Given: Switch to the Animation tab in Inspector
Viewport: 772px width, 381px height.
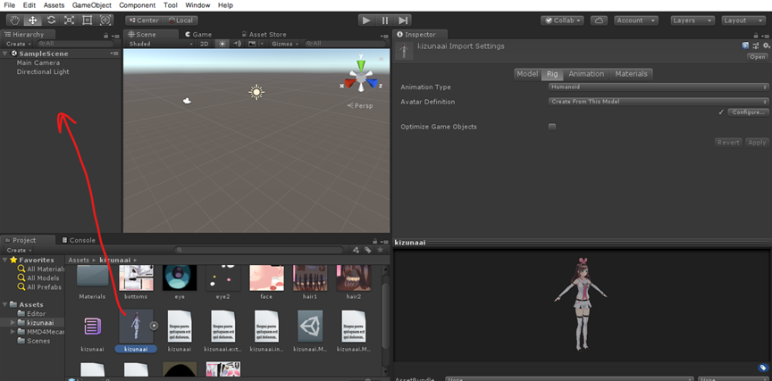Looking at the screenshot, I should [586, 74].
